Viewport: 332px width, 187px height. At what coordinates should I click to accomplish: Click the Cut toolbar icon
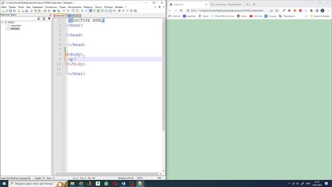32,10
